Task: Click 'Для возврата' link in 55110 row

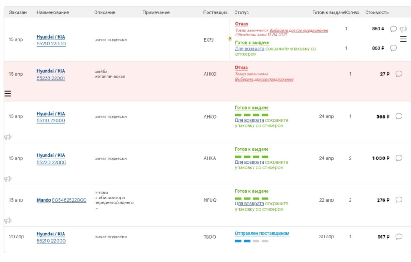Action: 249,121
